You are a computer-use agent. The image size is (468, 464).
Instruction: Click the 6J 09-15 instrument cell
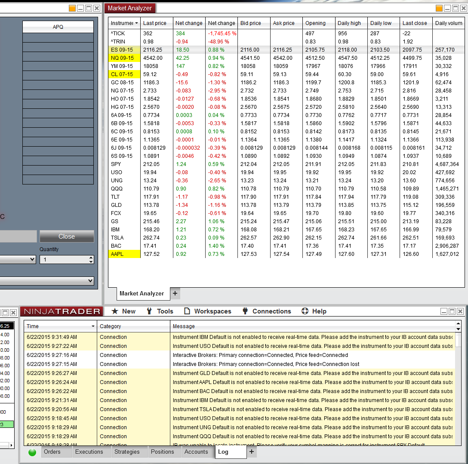(124, 147)
